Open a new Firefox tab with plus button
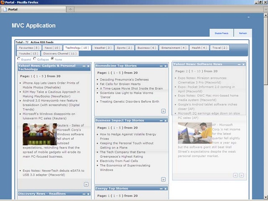 pos(70,9)
